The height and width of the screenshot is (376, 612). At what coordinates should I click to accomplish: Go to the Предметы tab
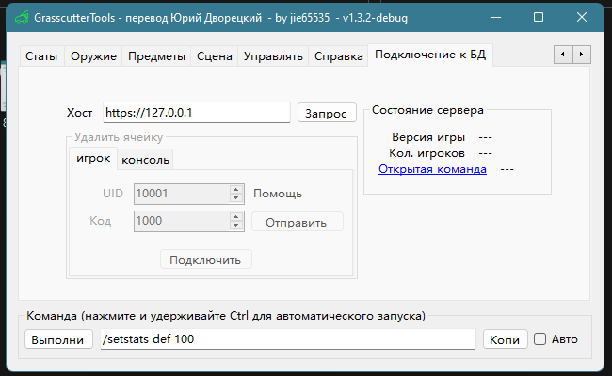156,56
